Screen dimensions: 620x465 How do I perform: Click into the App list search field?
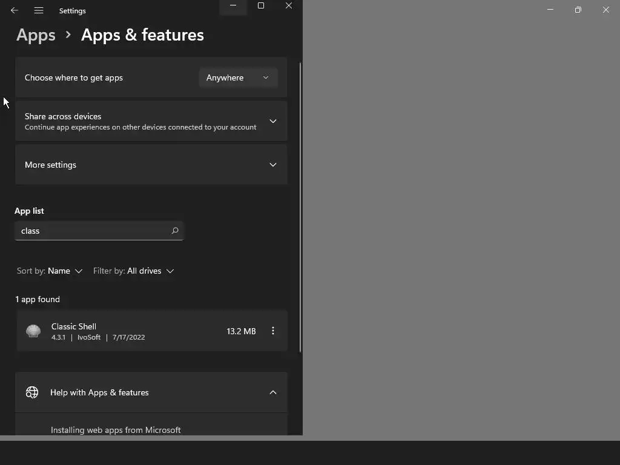[99, 231]
